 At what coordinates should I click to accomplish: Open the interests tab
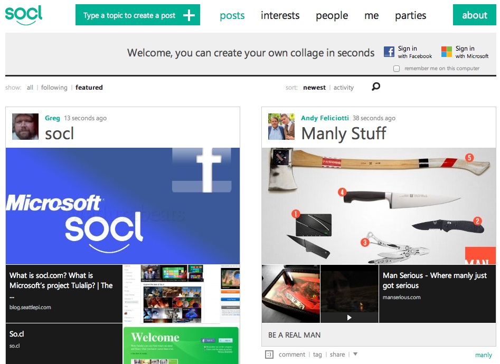[280, 15]
